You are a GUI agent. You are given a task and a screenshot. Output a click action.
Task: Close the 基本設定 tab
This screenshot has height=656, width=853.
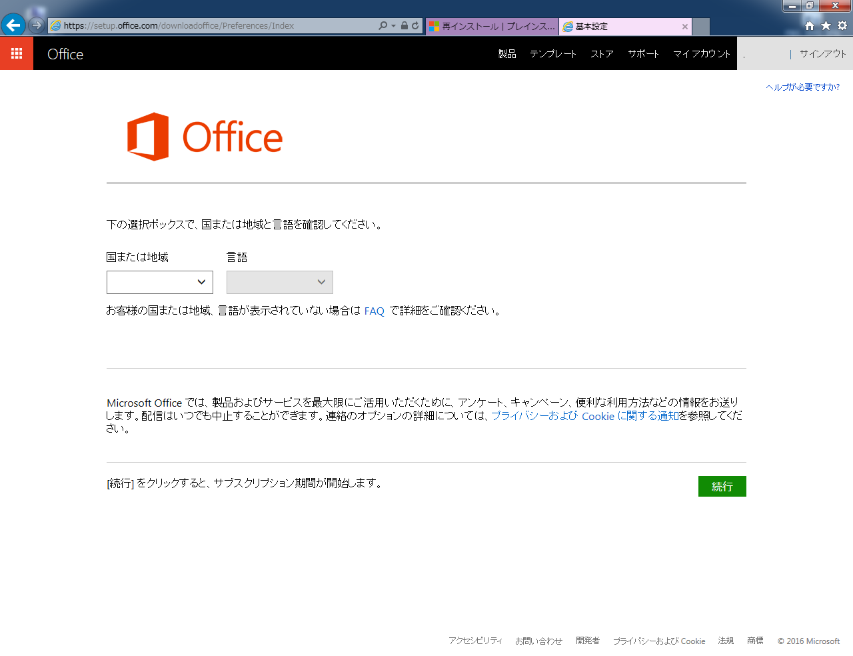(684, 27)
